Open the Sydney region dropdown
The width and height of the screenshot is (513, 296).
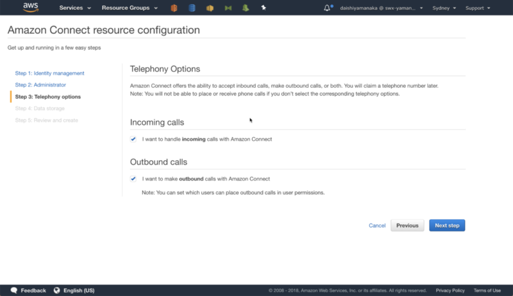(x=444, y=8)
